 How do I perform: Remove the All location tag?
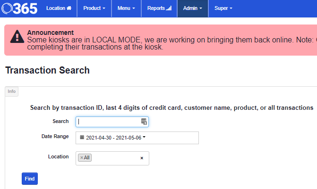click(x=82, y=157)
